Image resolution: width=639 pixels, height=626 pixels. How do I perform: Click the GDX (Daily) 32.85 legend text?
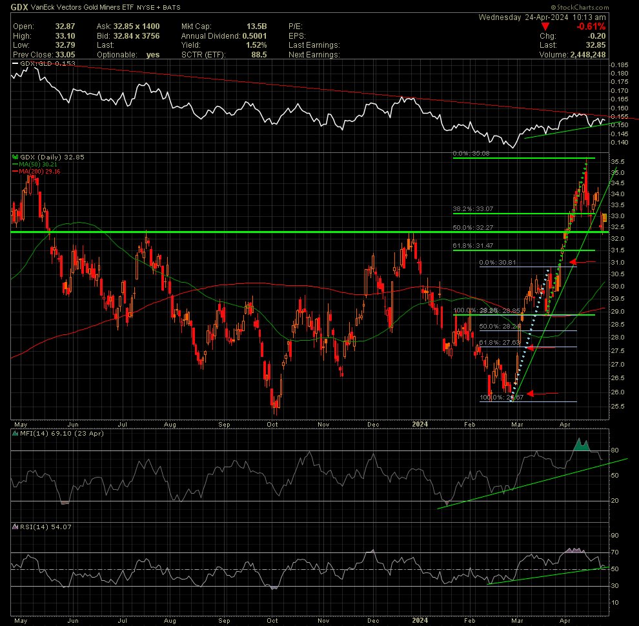(52, 157)
